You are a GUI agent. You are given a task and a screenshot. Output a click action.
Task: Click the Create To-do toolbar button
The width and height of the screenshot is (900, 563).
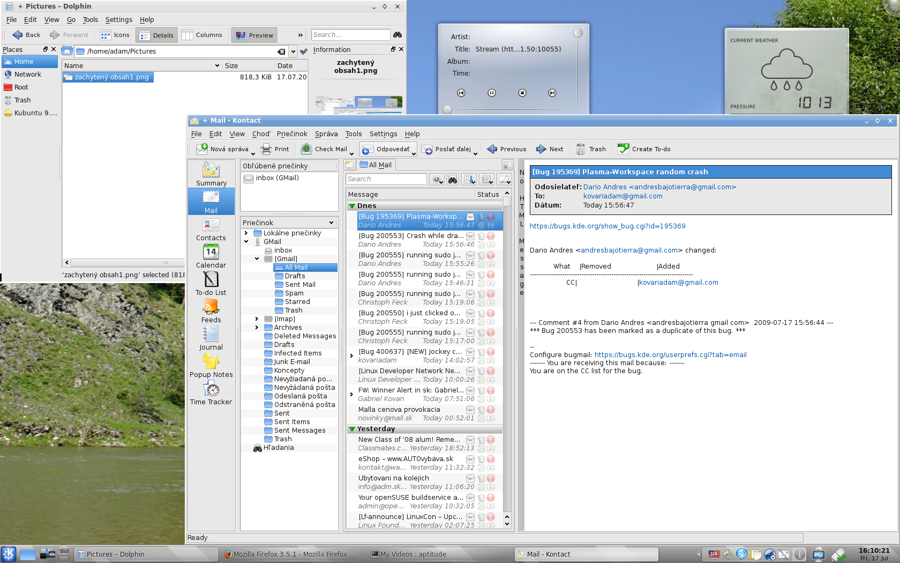click(644, 149)
